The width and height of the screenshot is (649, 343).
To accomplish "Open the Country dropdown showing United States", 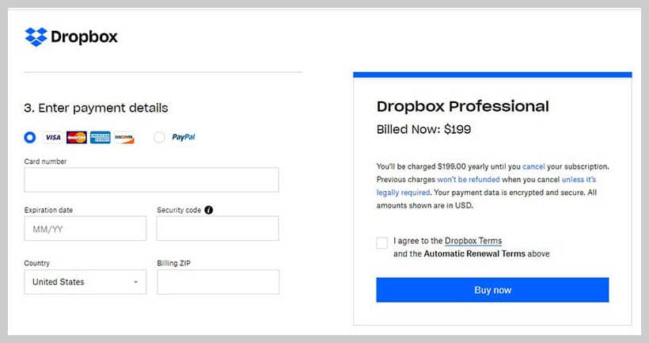I will 85,282.
